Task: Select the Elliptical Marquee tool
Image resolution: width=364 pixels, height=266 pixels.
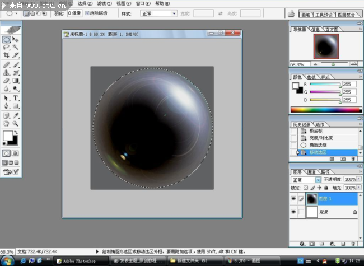Action: point(6,40)
